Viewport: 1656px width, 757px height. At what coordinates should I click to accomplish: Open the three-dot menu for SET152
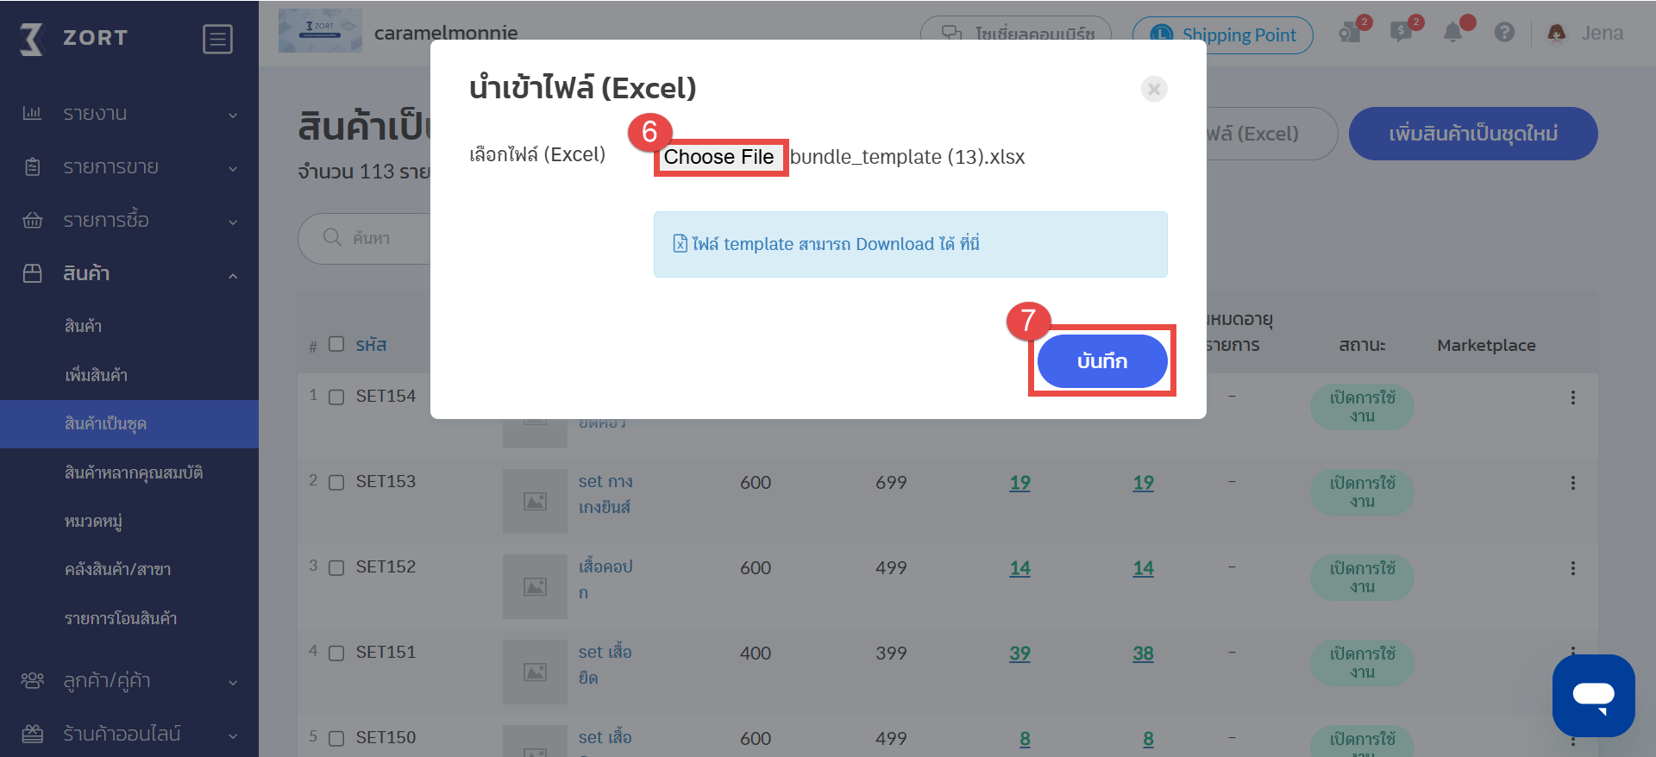(1573, 568)
